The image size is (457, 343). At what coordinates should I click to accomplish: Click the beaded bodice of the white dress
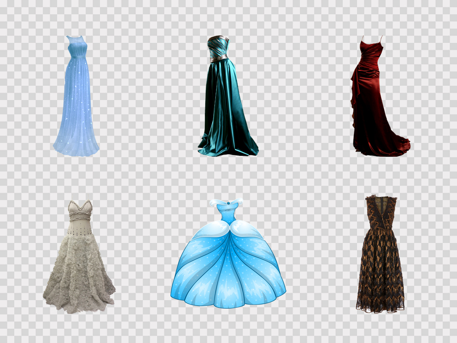[x=80, y=223]
